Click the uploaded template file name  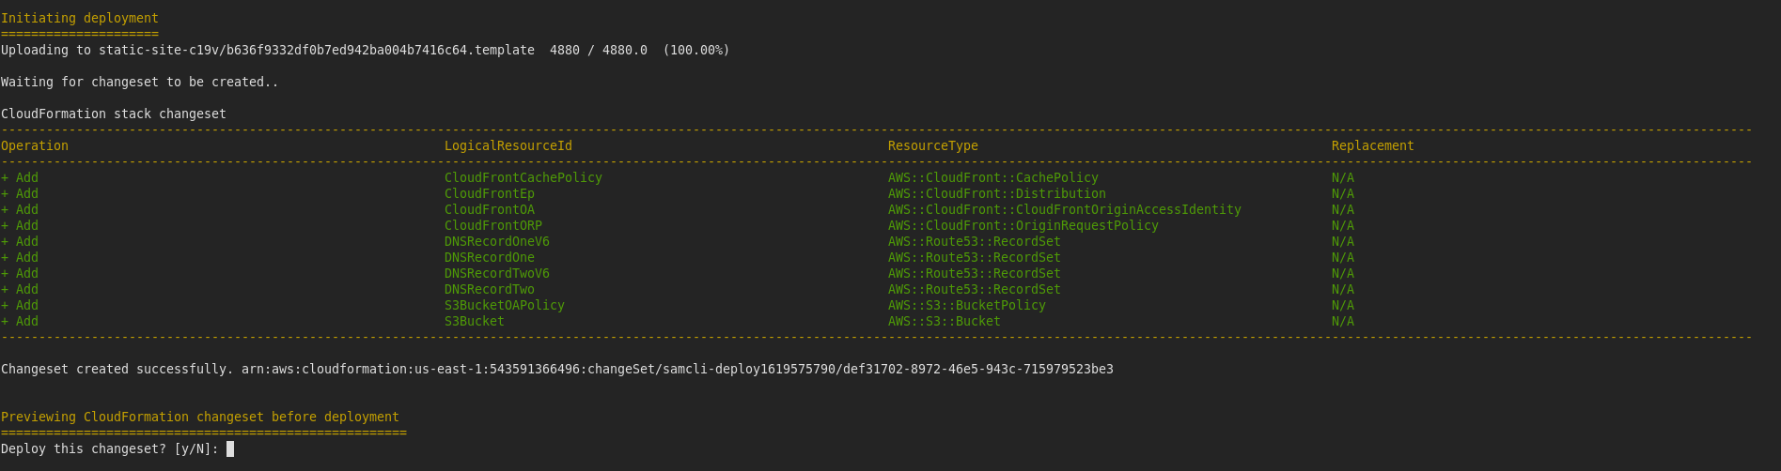click(x=317, y=51)
